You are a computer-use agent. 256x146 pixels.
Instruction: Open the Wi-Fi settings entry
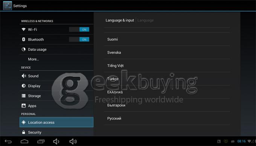pyautogui.click(x=56, y=29)
